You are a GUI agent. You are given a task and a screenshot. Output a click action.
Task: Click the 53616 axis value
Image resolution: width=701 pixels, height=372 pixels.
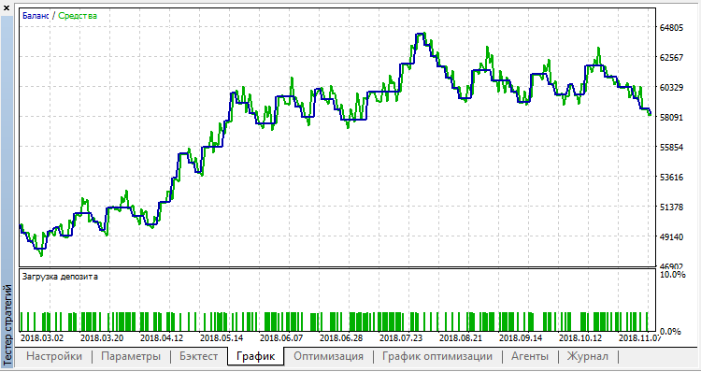pos(671,177)
